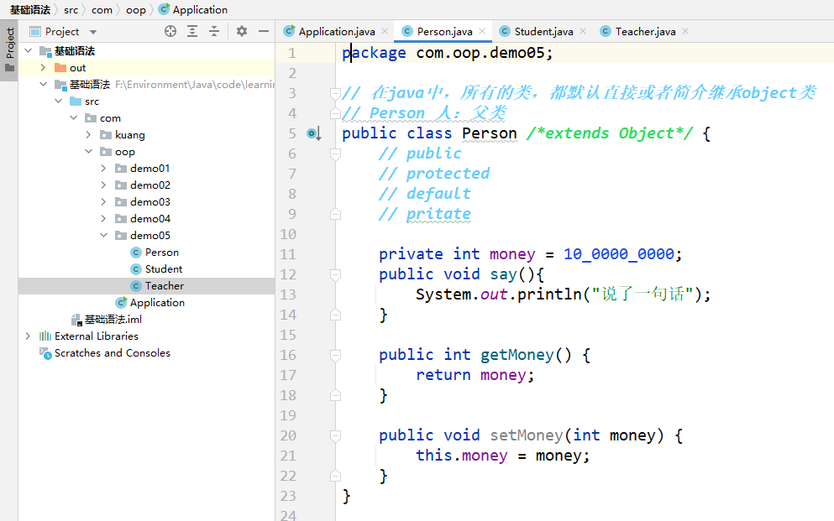Click the locate/select opened file icon
The image size is (834, 521).
(x=170, y=31)
